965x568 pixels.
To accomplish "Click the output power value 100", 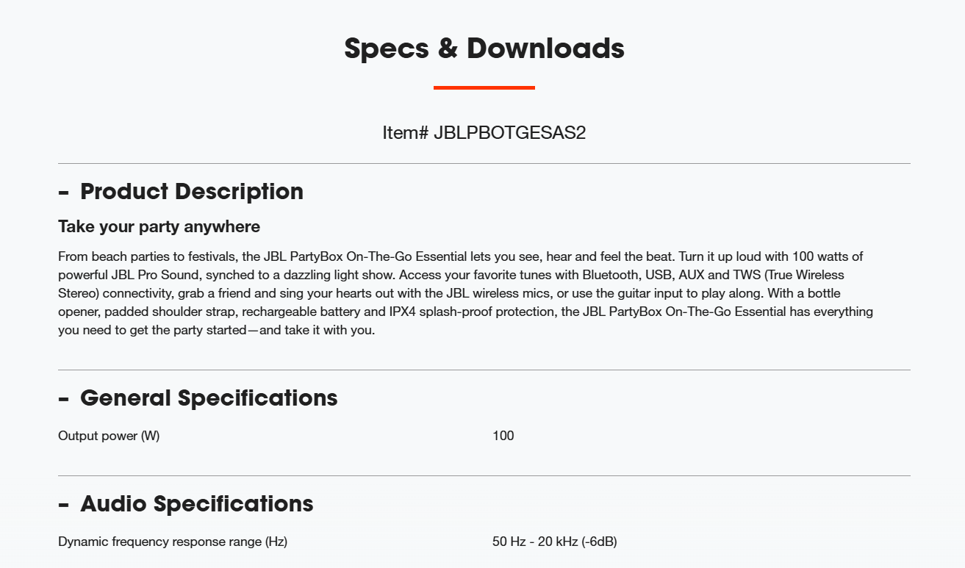I will (x=503, y=436).
